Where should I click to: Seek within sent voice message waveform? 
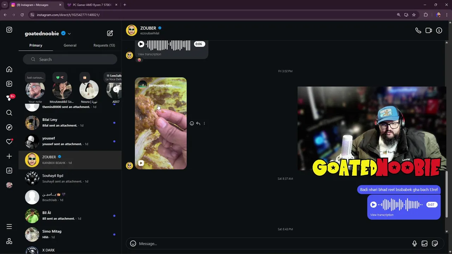point(401,205)
